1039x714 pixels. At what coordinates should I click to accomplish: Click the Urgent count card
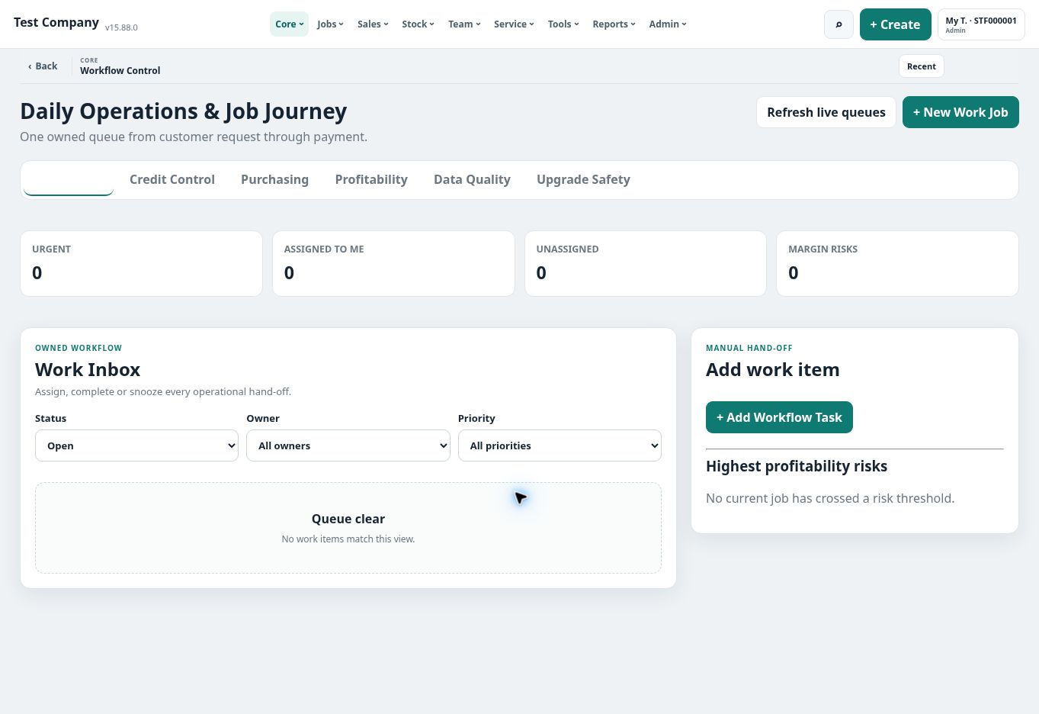tap(141, 263)
